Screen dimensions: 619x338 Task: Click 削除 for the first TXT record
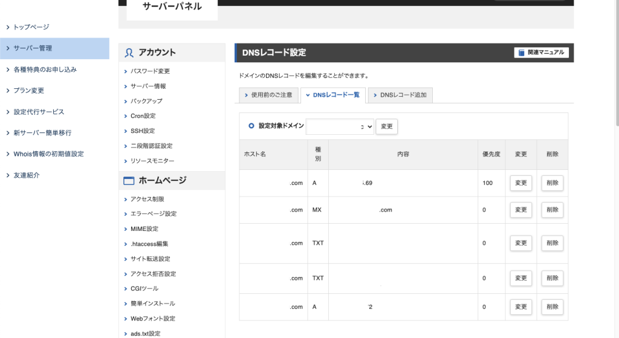click(553, 243)
